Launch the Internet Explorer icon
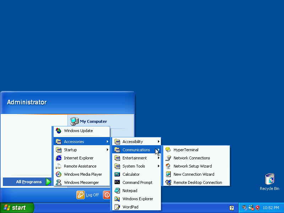The image size is (284, 213). click(59, 158)
